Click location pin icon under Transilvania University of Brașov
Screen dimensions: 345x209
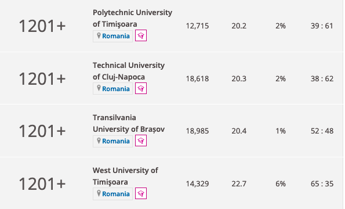pos(99,140)
